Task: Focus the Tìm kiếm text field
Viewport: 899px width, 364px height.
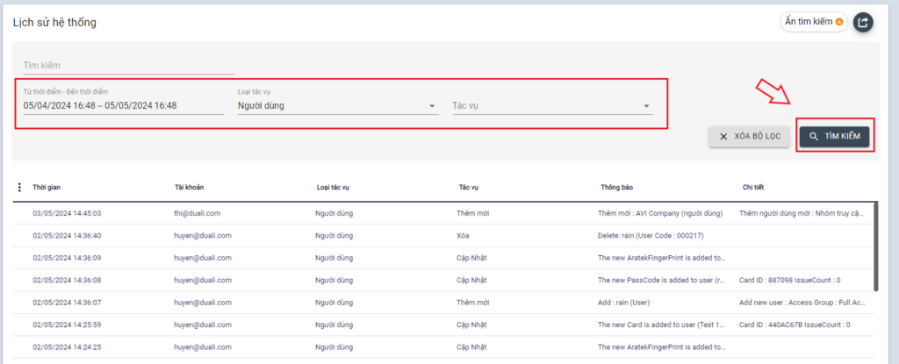Action: (128, 65)
